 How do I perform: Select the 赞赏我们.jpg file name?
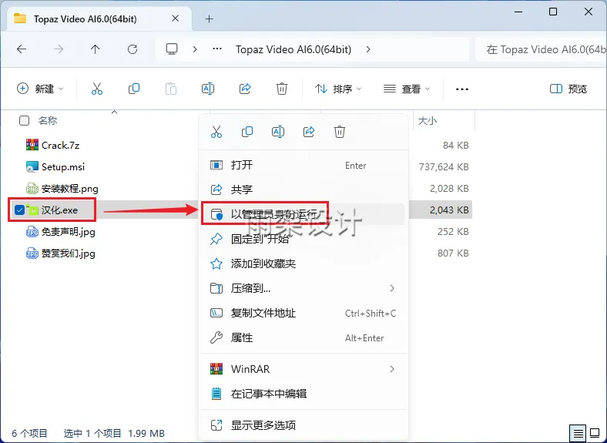[x=68, y=253]
